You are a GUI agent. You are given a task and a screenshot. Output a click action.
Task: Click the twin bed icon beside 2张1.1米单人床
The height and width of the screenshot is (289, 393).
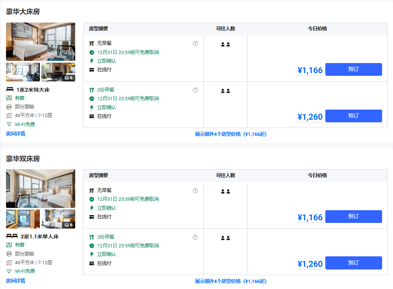tap(12, 236)
